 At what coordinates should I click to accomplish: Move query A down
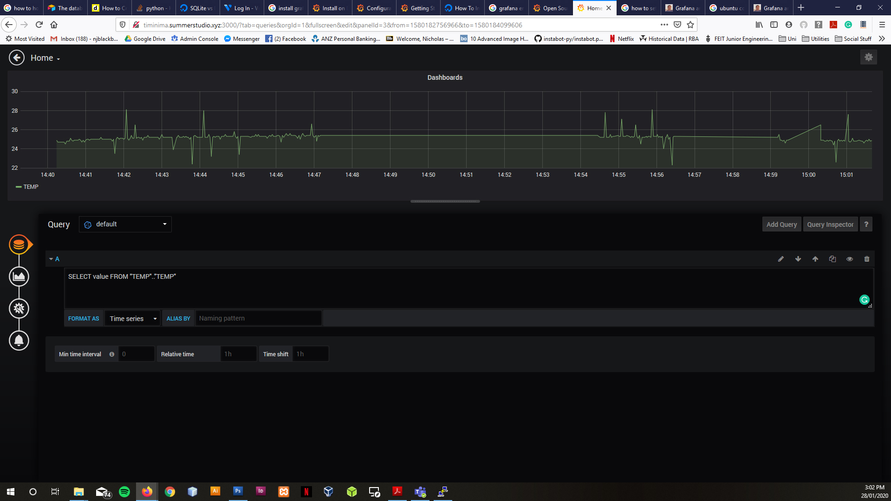tap(798, 259)
